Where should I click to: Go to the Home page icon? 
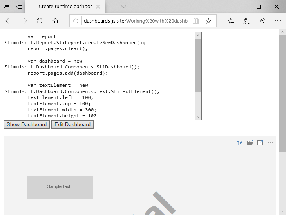[55, 21]
